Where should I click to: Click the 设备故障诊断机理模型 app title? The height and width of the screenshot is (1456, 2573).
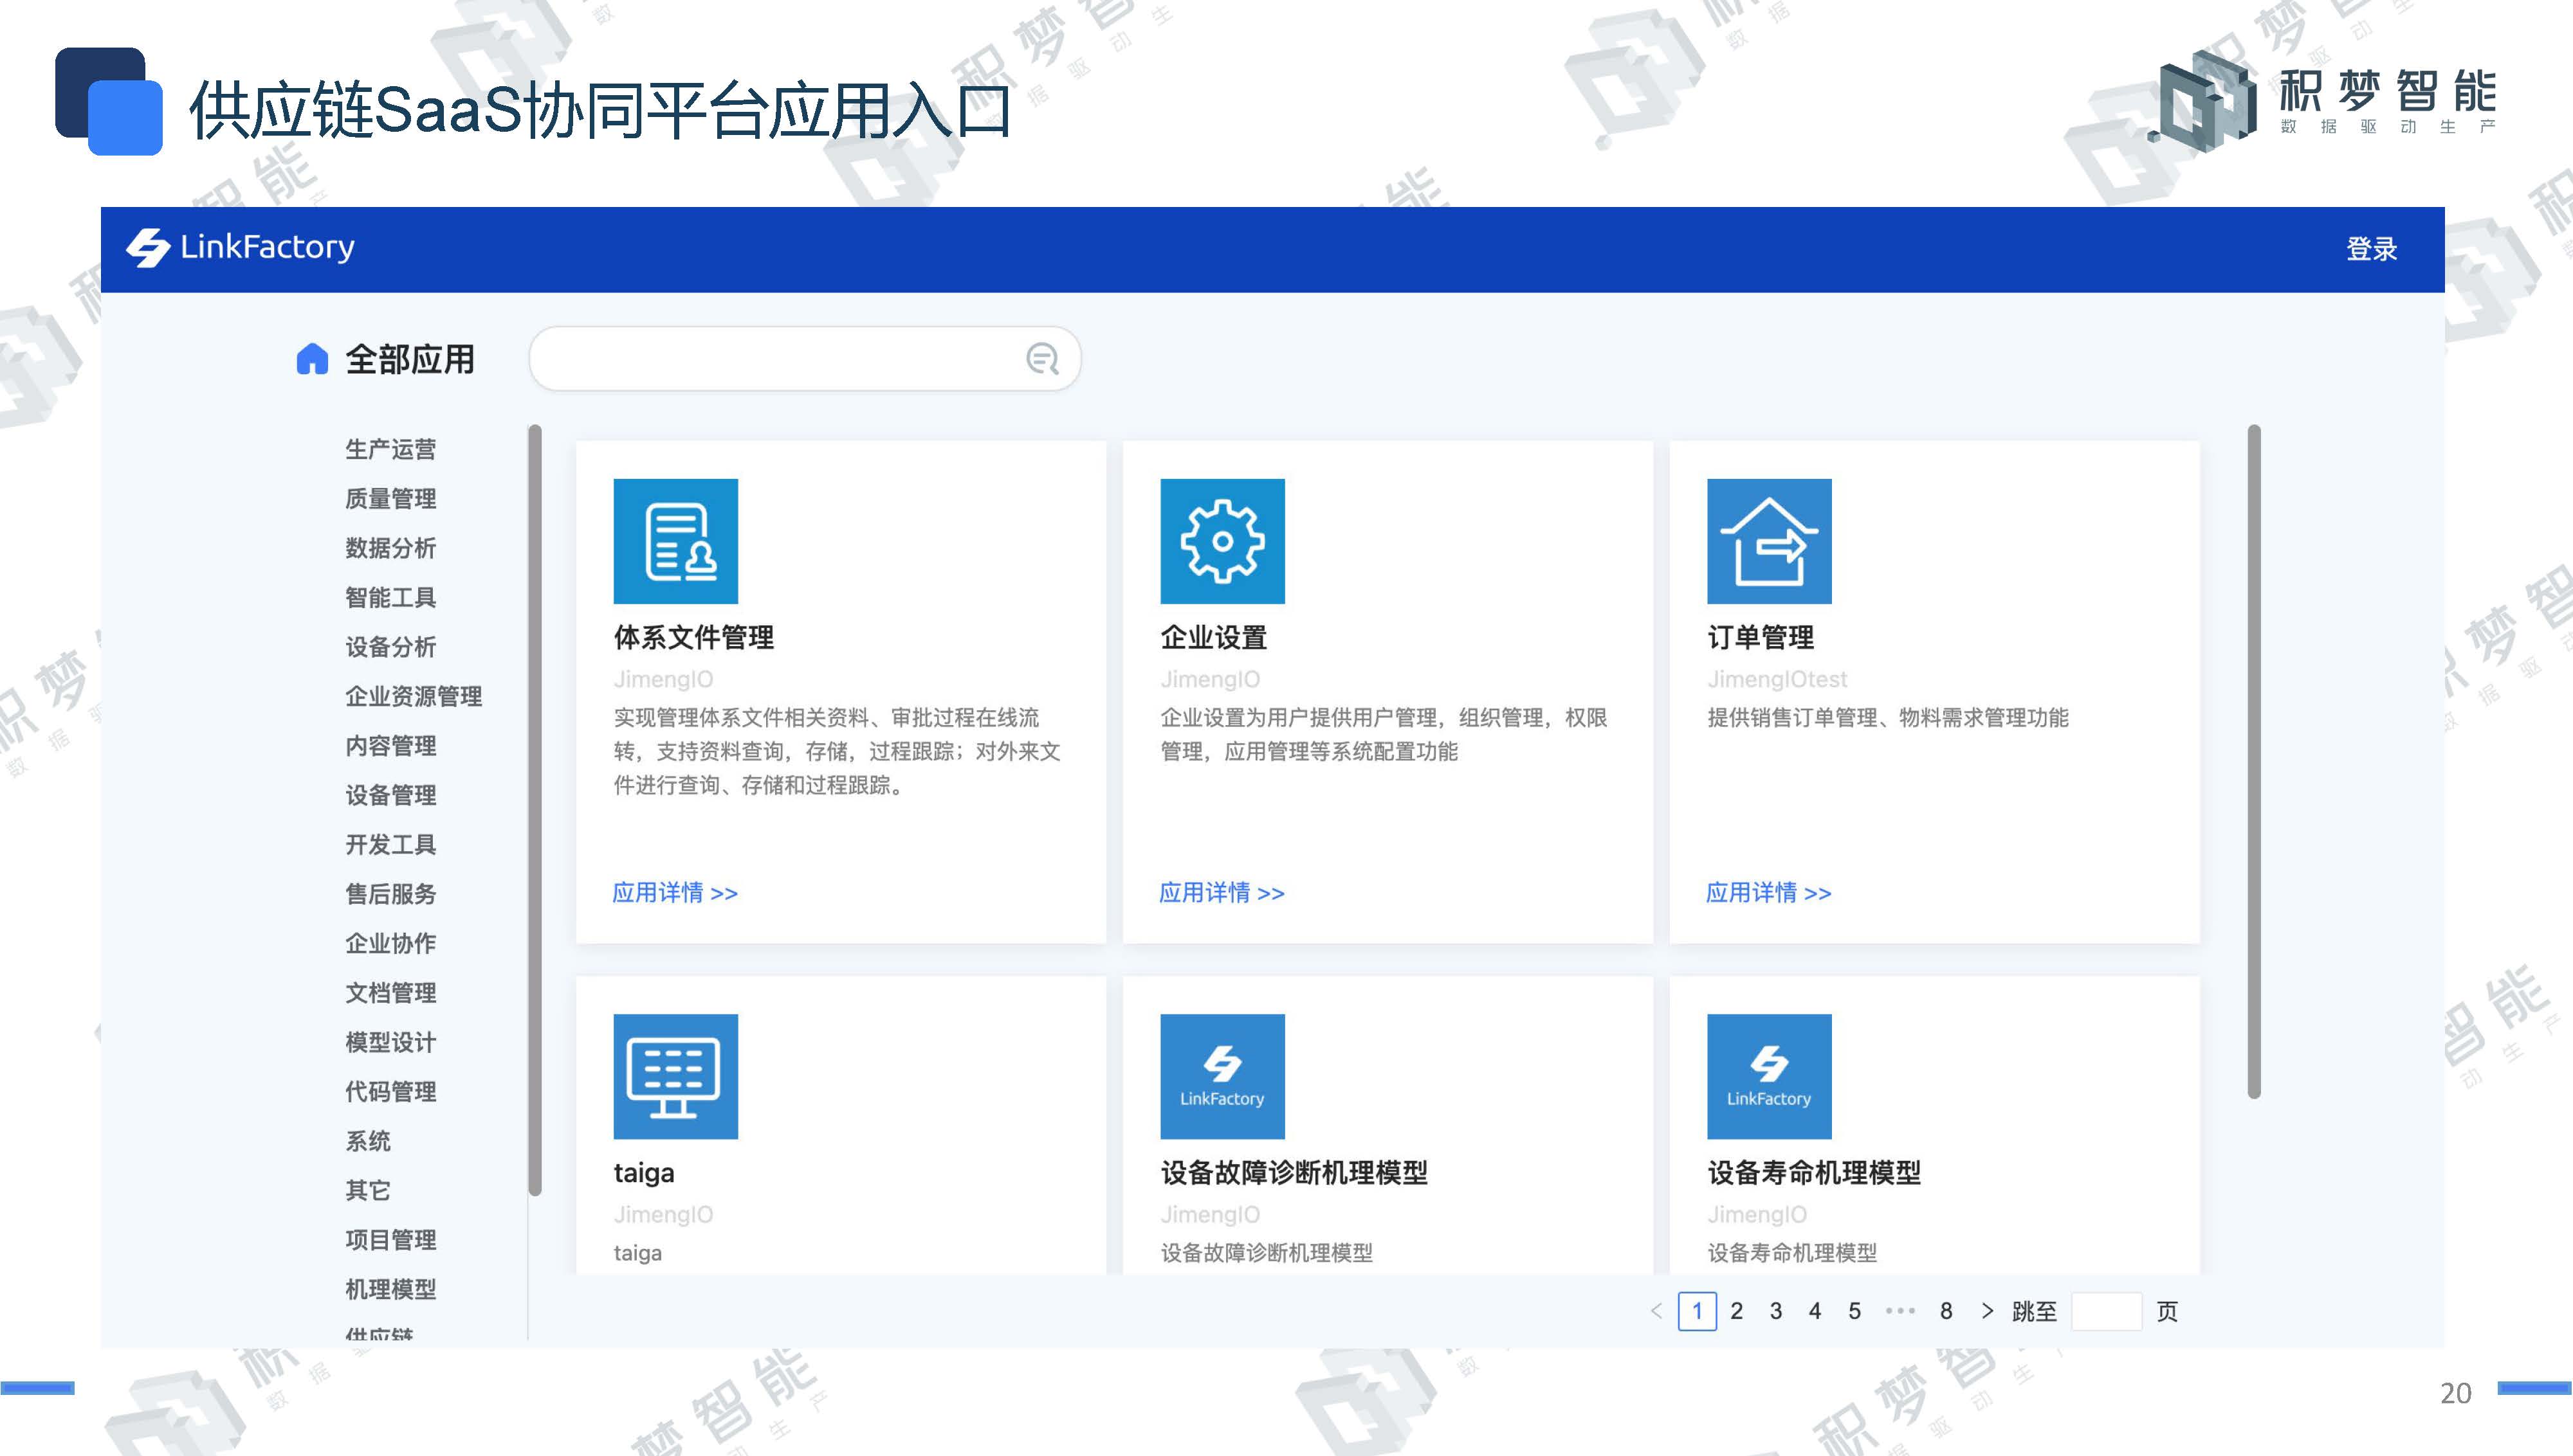point(1294,1173)
